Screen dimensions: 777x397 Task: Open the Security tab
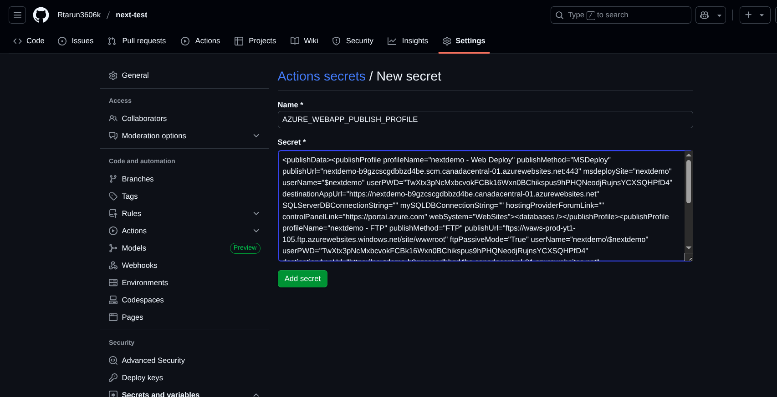tap(353, 41)
